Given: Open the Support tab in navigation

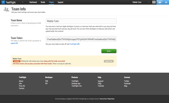Looking at the screenshot, I should pyautogui.click(x=60, y=2).
